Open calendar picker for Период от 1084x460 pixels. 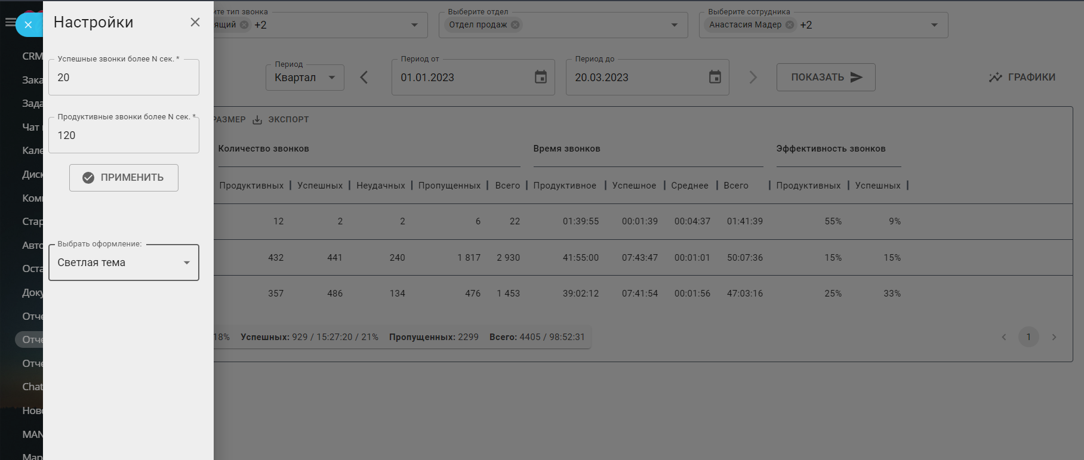pos(540,77)
